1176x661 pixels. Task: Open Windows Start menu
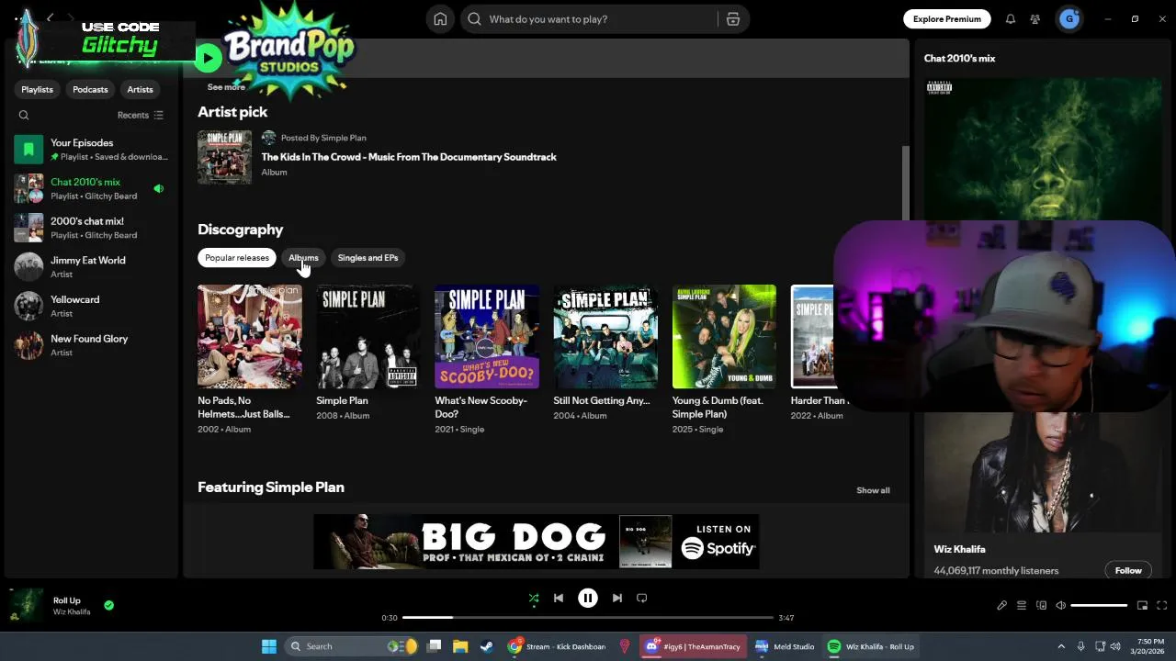point(269,646)
